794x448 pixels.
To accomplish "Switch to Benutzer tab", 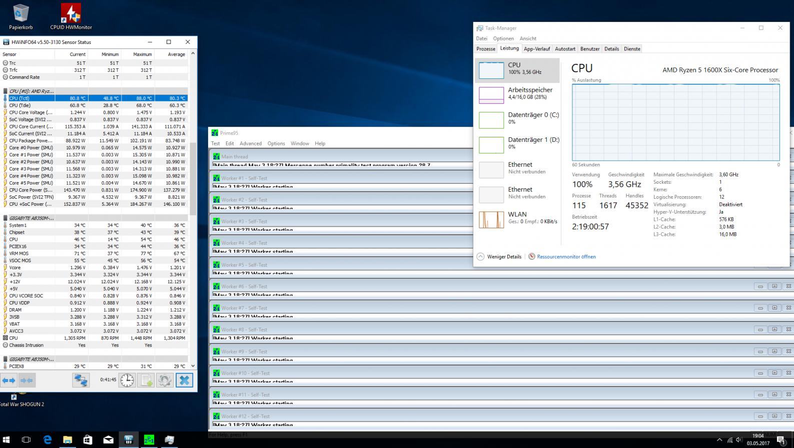I will [x=590, y=49].
